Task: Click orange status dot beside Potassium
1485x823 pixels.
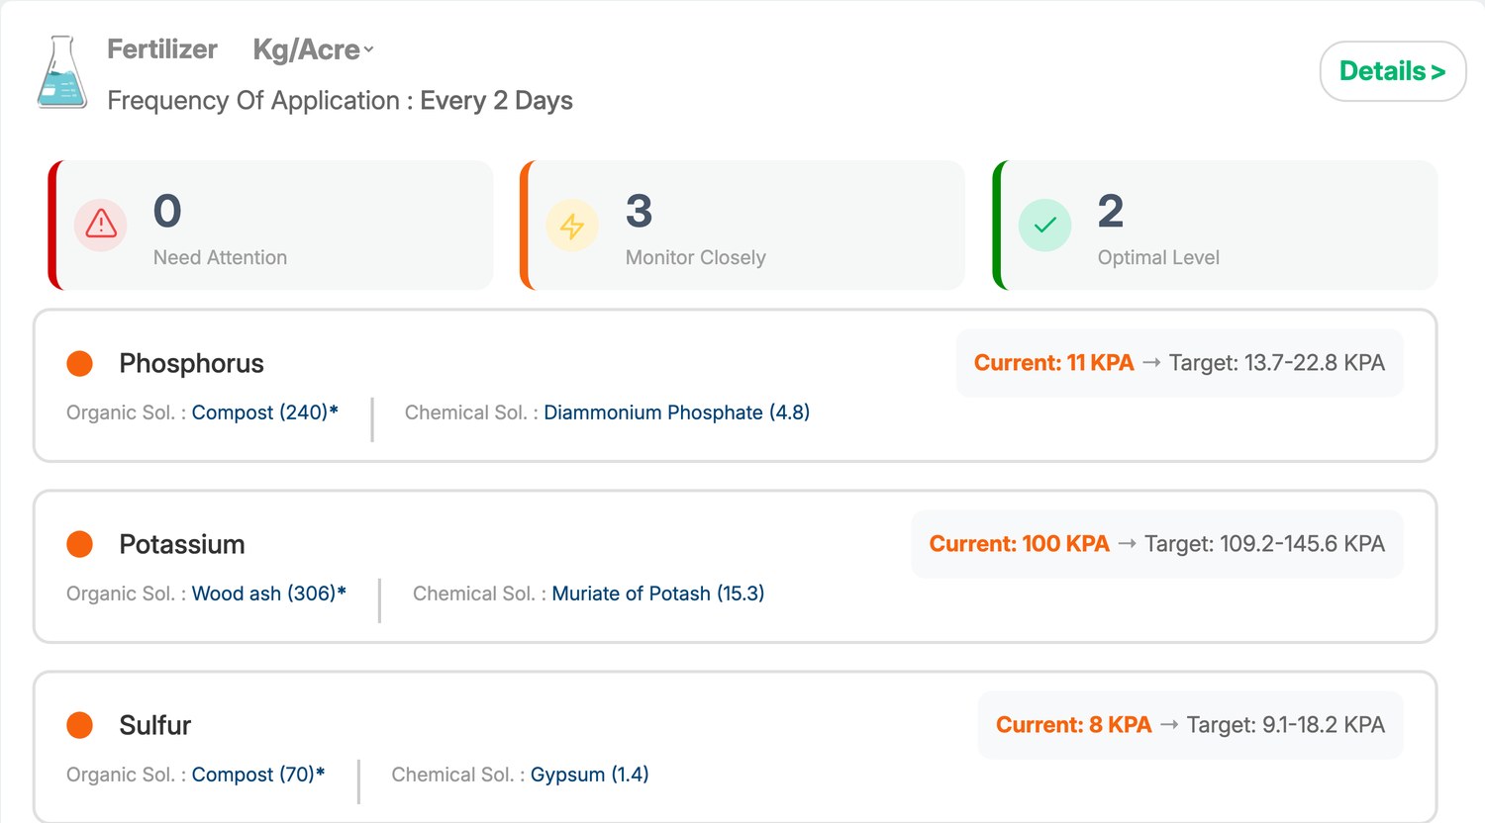Action: point(79,544)
